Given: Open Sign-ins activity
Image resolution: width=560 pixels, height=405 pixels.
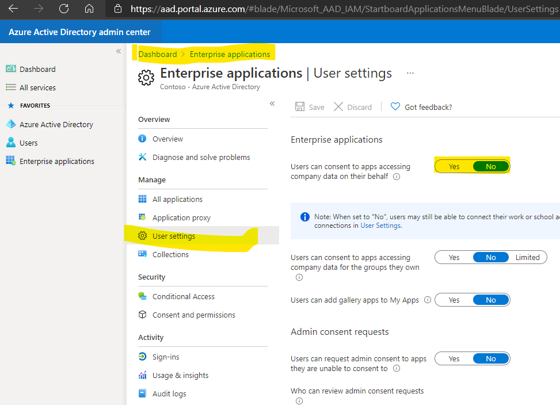Looking at the screenshot, I should tap(166, 357).
